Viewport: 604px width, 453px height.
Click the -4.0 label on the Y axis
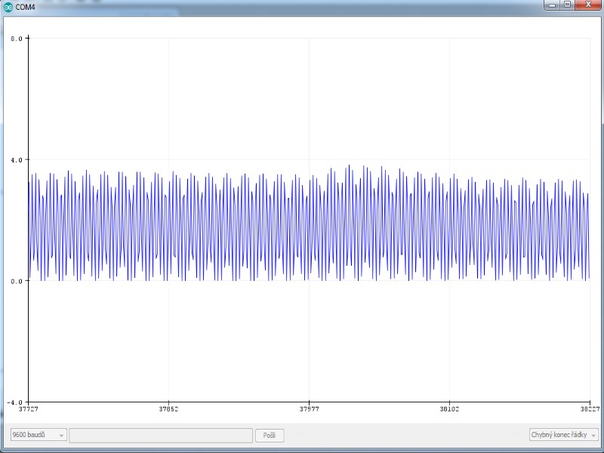15,402
